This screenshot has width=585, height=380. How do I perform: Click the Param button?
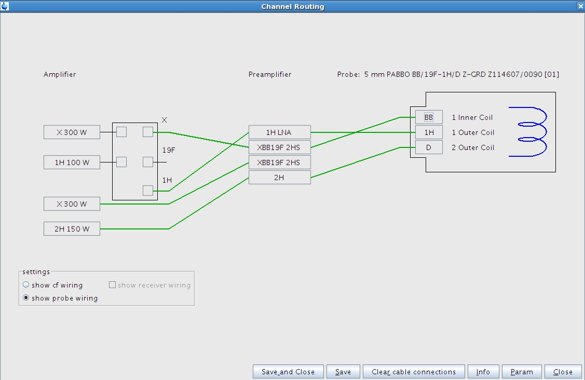(x=521, y=372)
